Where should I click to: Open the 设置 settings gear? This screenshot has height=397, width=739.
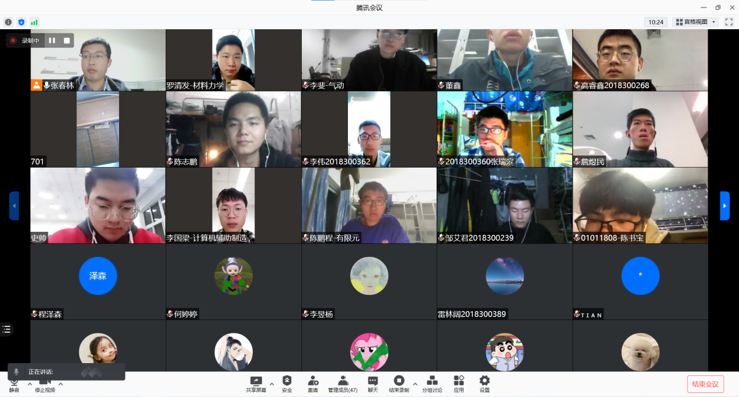tap(484, 383)
